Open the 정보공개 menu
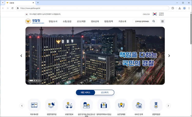 (x=95, y=21)
